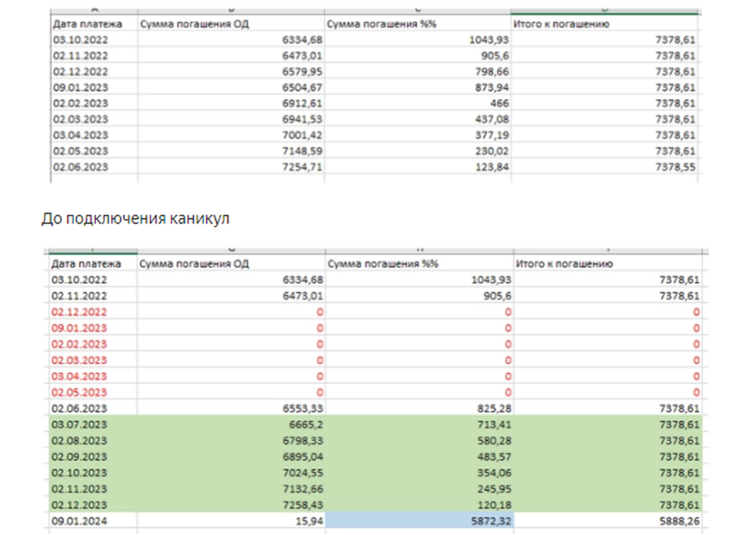Select principal amount cell 6798,33
The height and width of the screenshot is (535, 744).
coord(231,440)
